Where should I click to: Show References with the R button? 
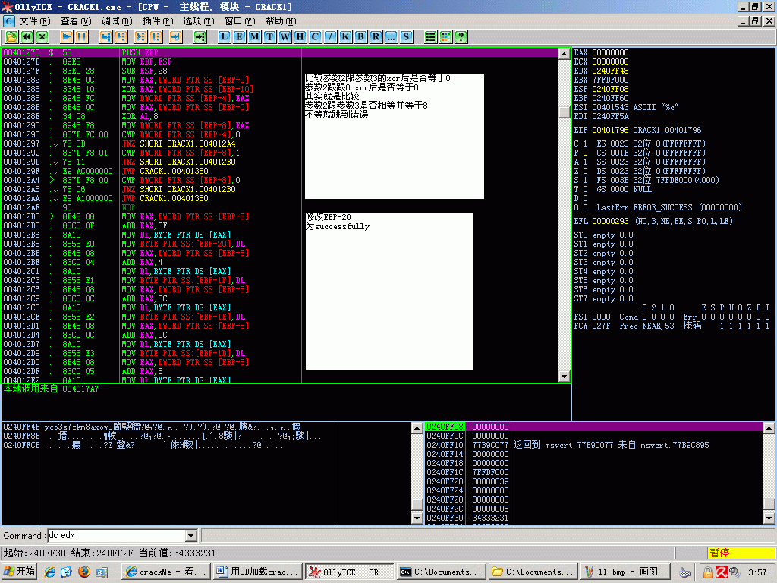click(376, 36)
